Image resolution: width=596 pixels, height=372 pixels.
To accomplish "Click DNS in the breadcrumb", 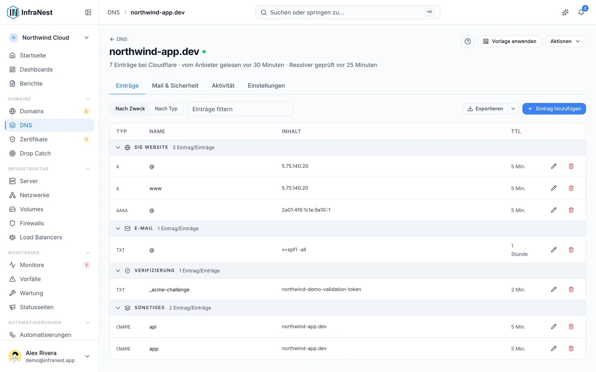I will coord(114,12).
